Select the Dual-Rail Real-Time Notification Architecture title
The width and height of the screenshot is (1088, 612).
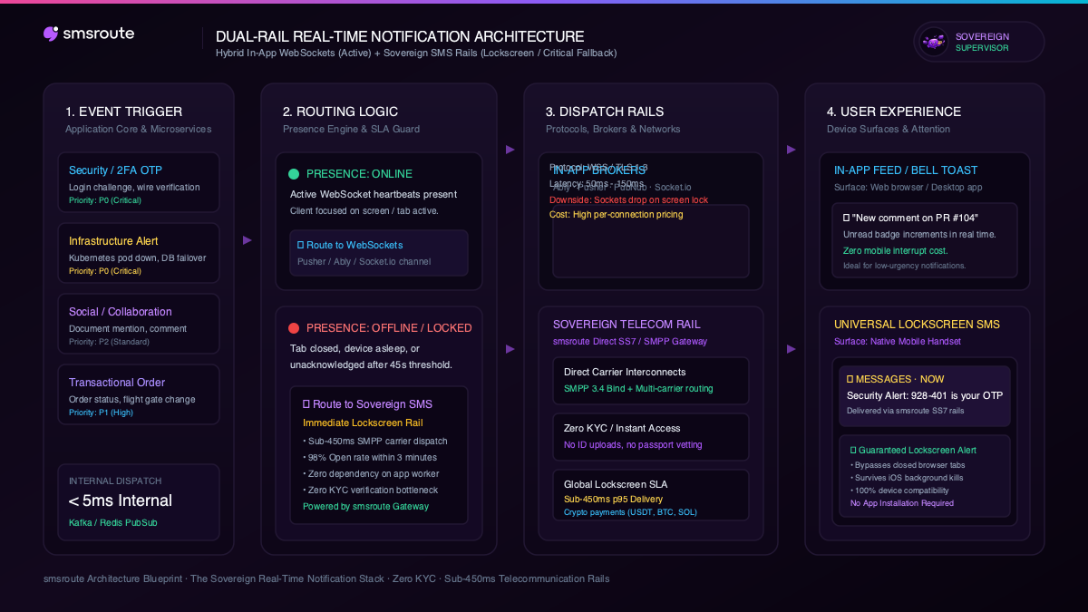point(400,36)
